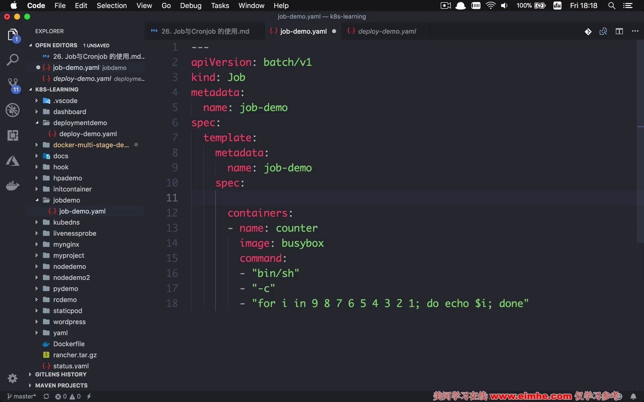Click the errors and warnings indicator
This screenshot has width=644, height=402.
coord(68,396)
